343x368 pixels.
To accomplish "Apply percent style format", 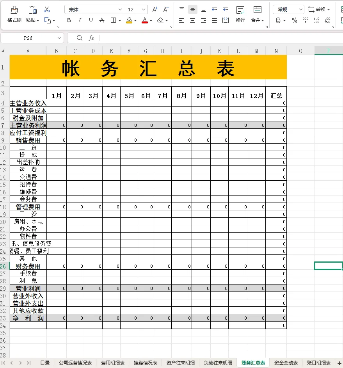I will [295, 20].
